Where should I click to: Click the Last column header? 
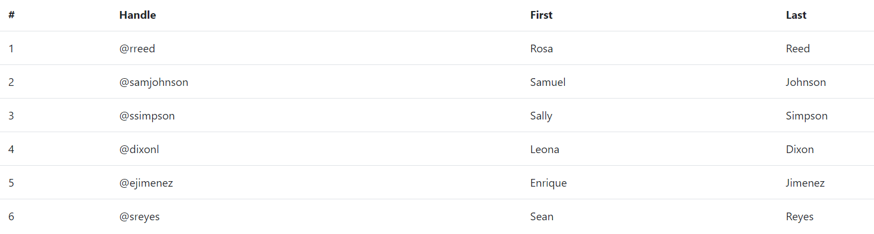click(x=796, y=15)
